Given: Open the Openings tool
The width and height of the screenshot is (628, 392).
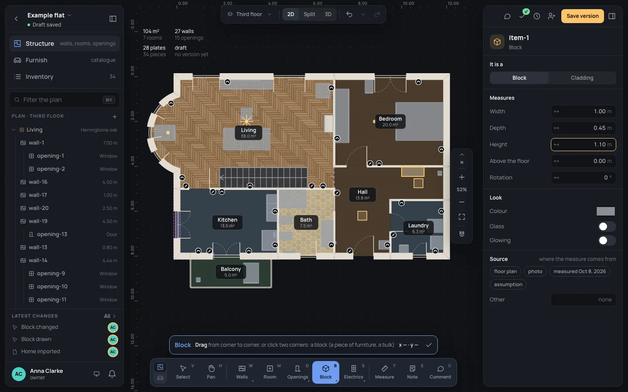Looking at the screenshot, I should tap(298, 372).
